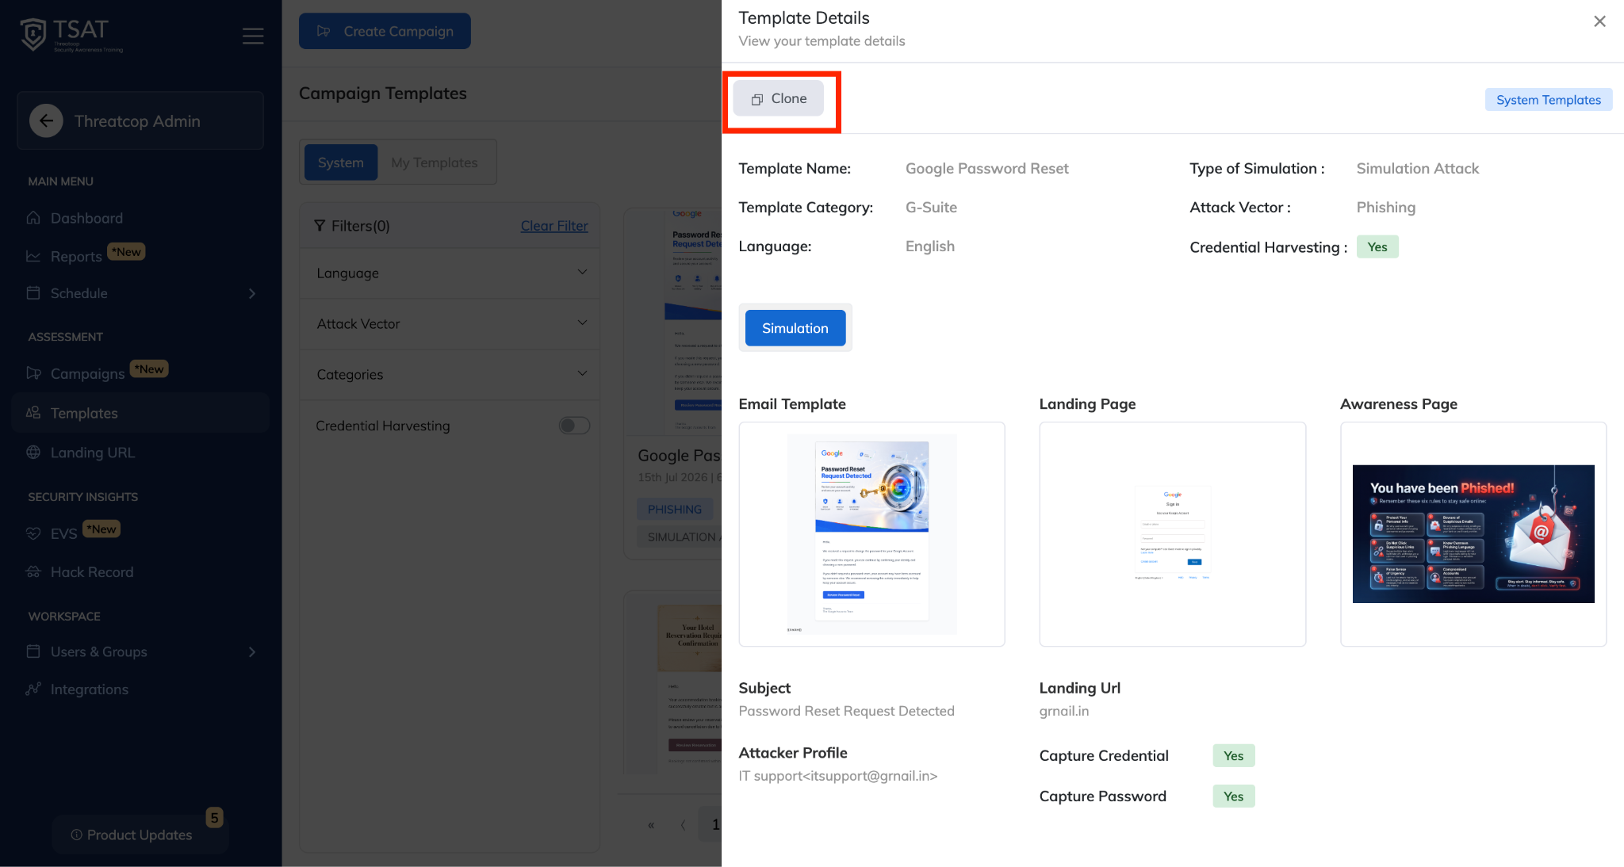Click the Credential Harvesting Yes badge
This screenshot has width=1624, height=867.
1377,247
